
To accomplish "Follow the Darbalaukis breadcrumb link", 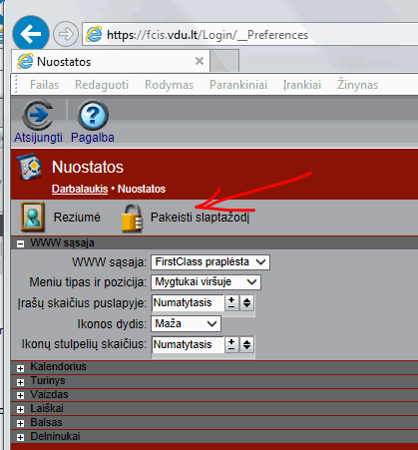I will coord(80,189).
